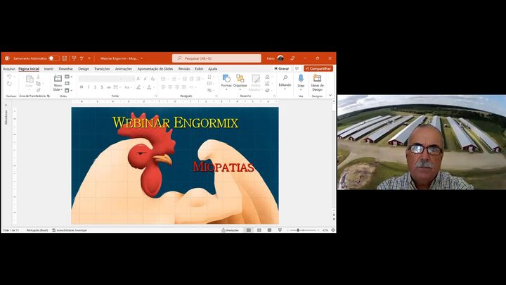
Task: Open the slide Layout dropdown
Action: [68, 77]
